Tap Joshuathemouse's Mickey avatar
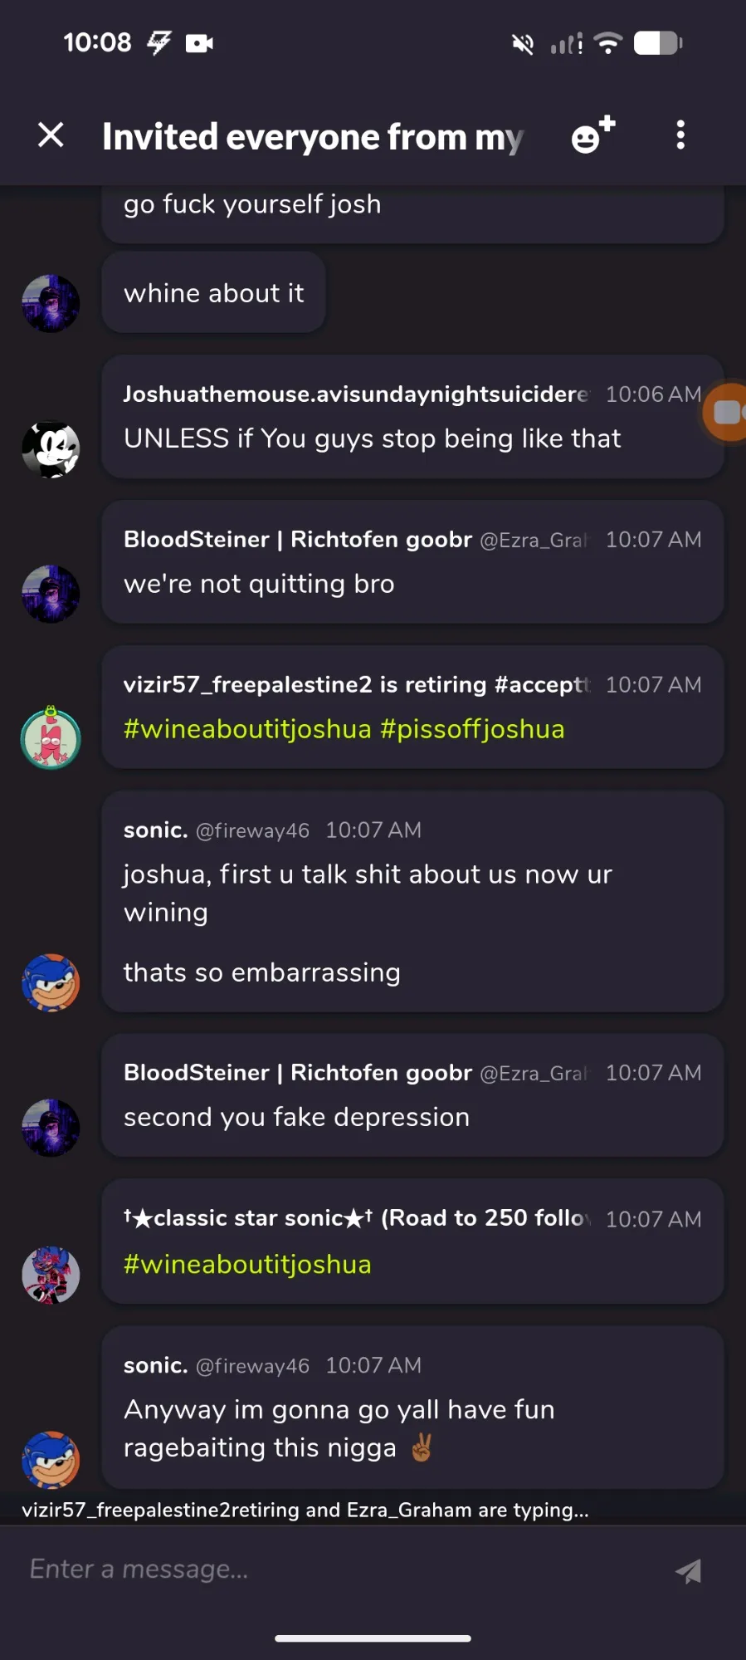 51,449
